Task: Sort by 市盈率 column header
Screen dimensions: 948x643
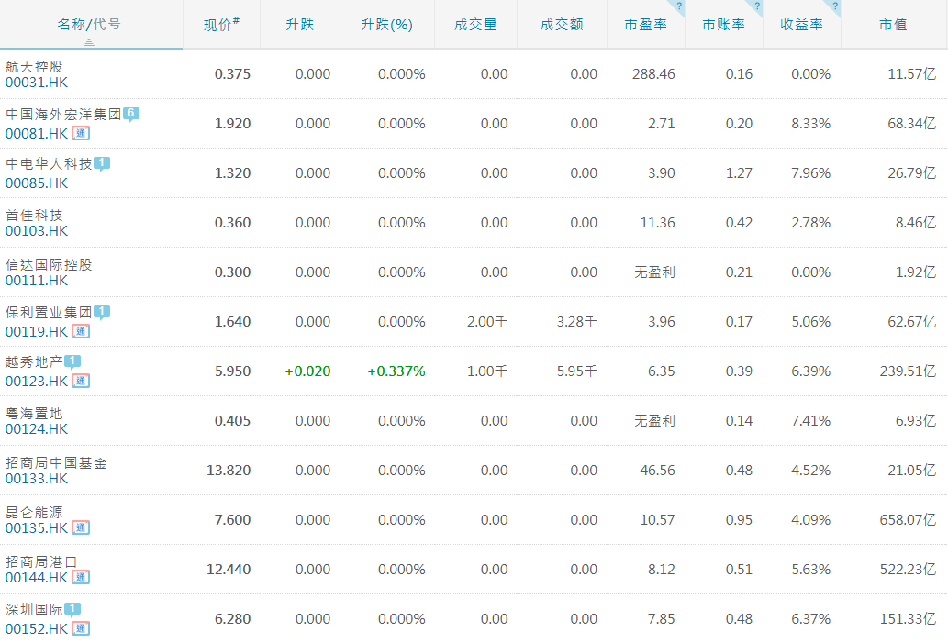Action: pyautogui.click(x=646, y=25)
